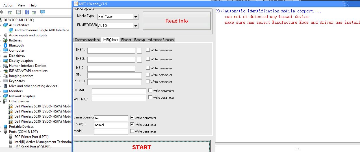Viewport: 360px width, 152px height.
Task: Click the Bluetooth category icon
Action: tap(5, 45)
